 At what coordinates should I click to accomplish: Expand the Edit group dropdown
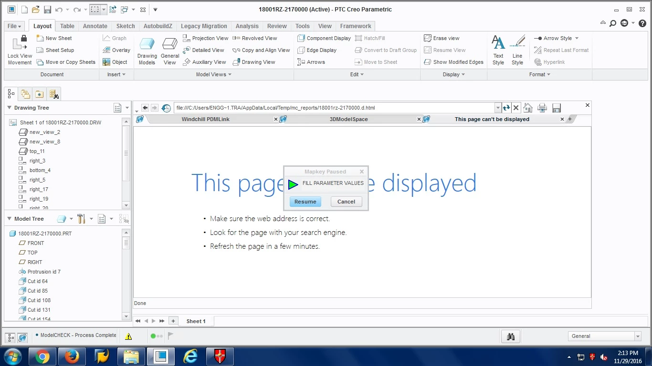[357, 74]
